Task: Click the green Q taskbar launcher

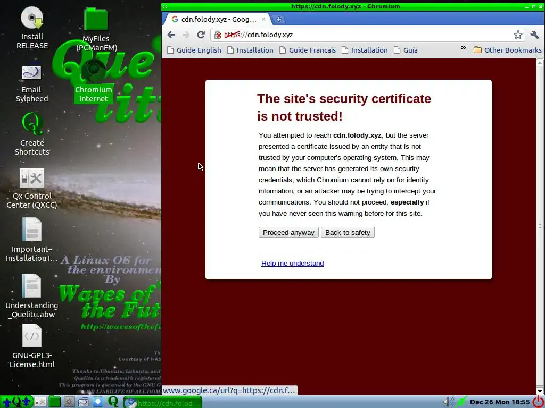Action: pyautogui.click(x=113, y=402)
